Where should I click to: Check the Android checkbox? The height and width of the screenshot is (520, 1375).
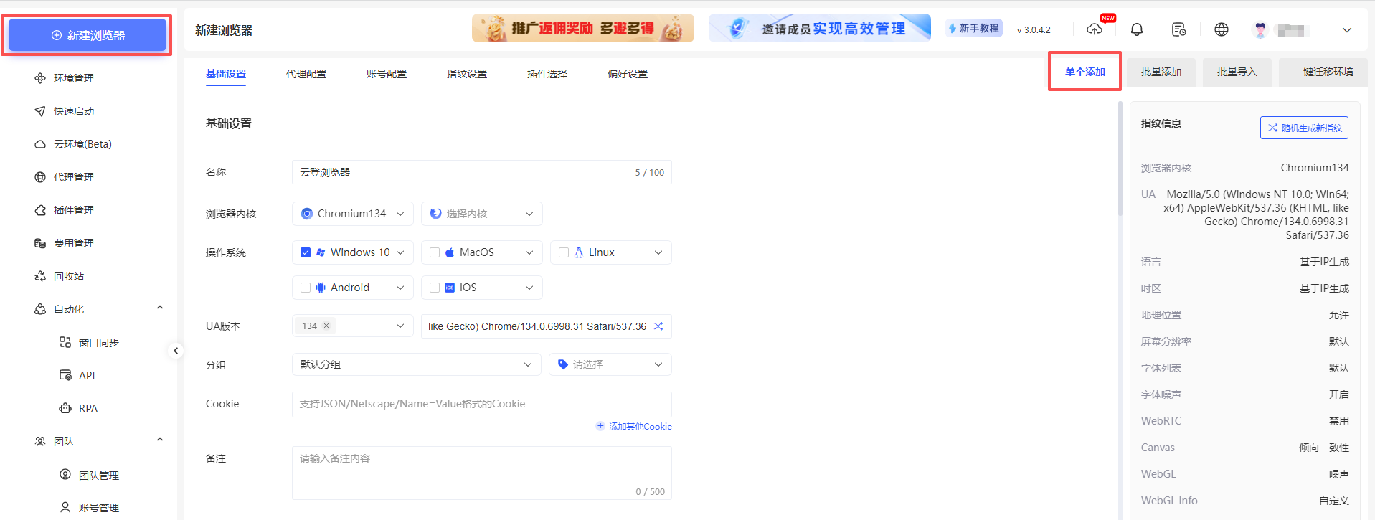point(306,288)
